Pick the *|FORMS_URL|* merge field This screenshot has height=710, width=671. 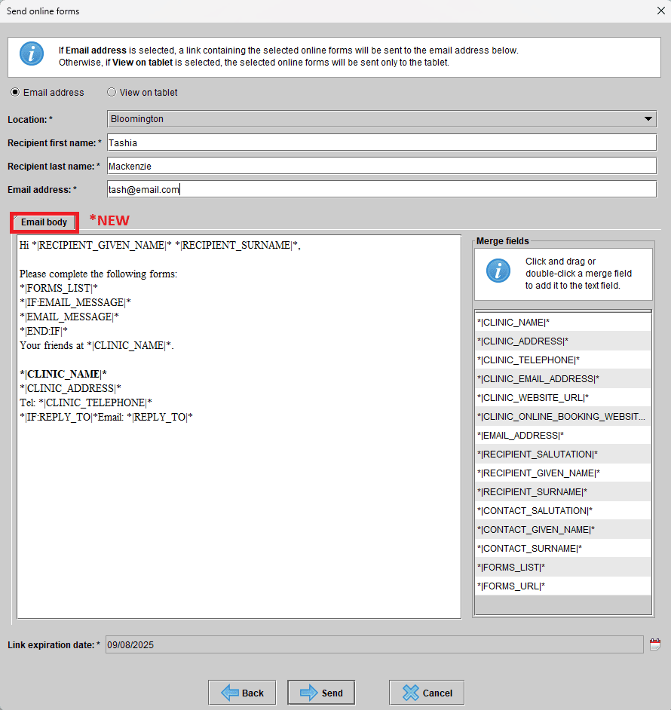point(562,586)
